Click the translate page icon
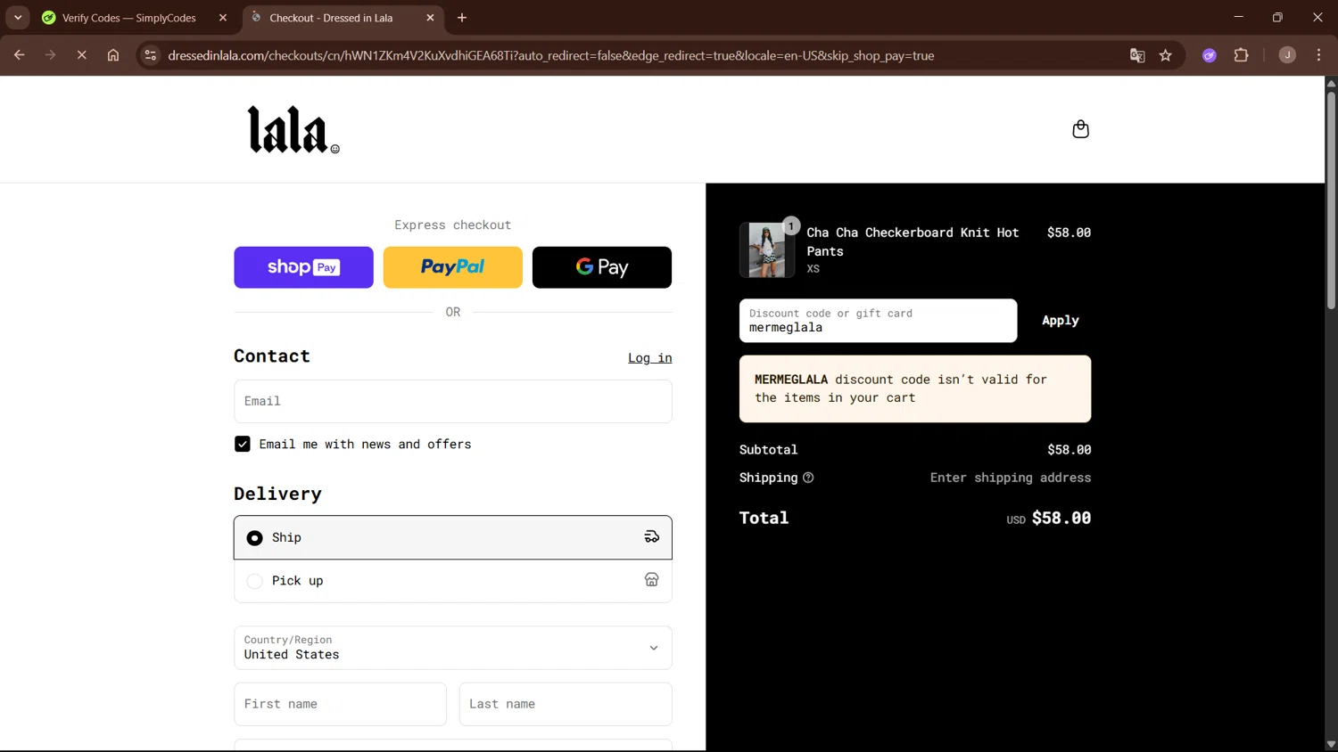The image size is (1338, 752). [1137, 55]
